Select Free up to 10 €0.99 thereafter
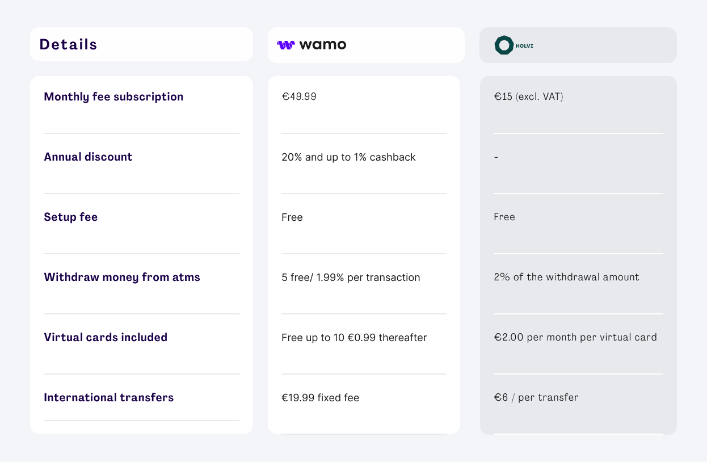The width and height of the screenshot is (707, 462). (x=354, y=337)
